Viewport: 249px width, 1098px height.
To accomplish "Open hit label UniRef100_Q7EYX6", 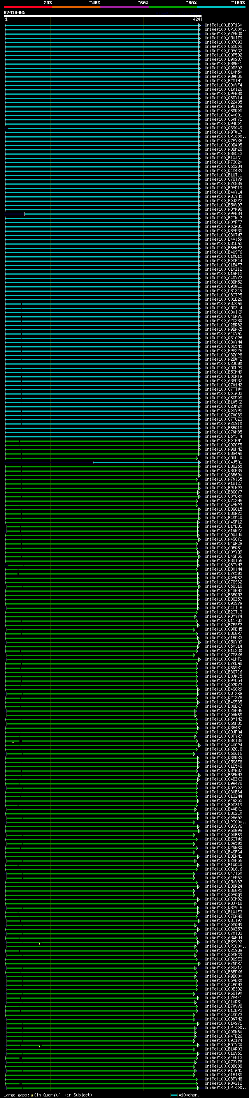I will tap(223, 141).
